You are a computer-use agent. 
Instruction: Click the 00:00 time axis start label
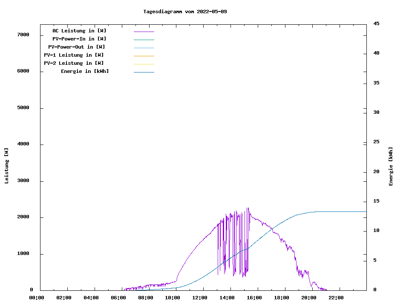37,298
